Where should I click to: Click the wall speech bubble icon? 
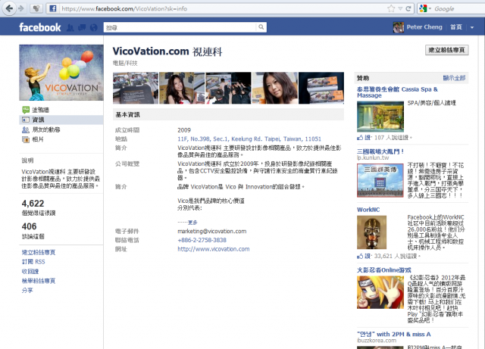click(26, 110)
